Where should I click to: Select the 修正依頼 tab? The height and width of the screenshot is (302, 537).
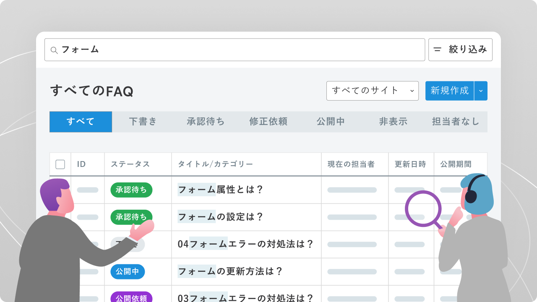coord(268,122)
